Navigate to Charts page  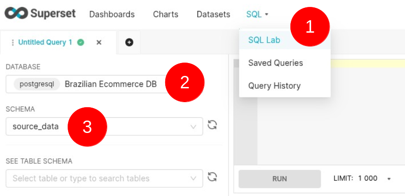pyautogui.click(x=165, y=14)
